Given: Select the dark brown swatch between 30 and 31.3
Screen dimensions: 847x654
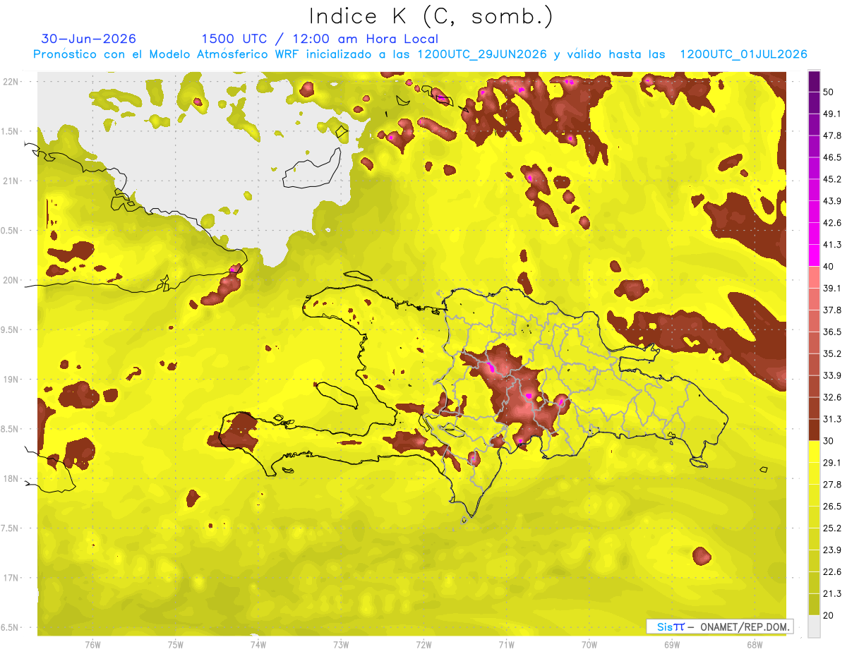Looking at the screenshot, I should coord(814,430).
